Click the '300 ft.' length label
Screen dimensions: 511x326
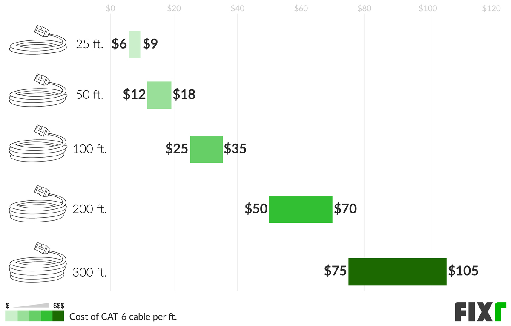click(89, 272)
